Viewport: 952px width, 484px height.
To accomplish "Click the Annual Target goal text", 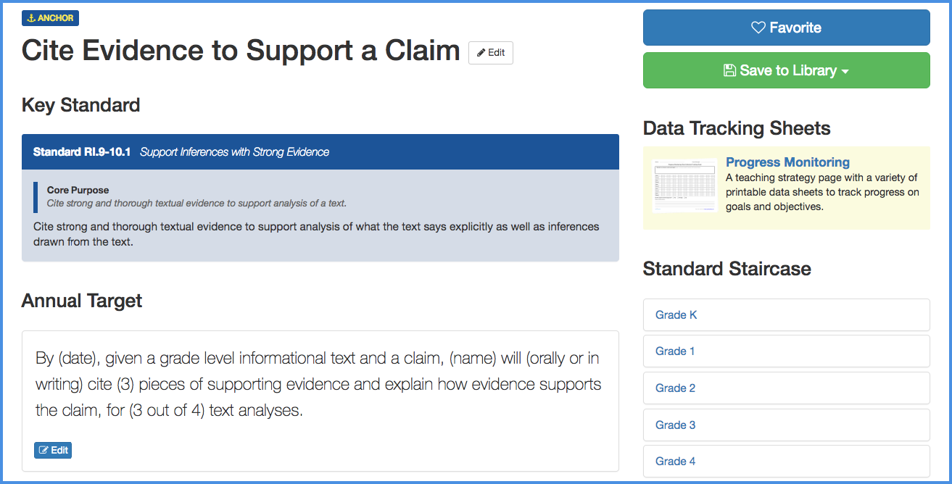I will pos(318,385).
